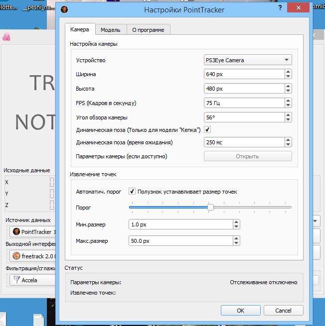Click the FPS 75 Гц field
Screen dimensions: 325x326
244,103
